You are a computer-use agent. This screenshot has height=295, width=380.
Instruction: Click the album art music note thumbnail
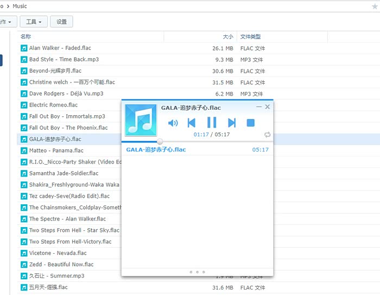[x=141, y=120]
